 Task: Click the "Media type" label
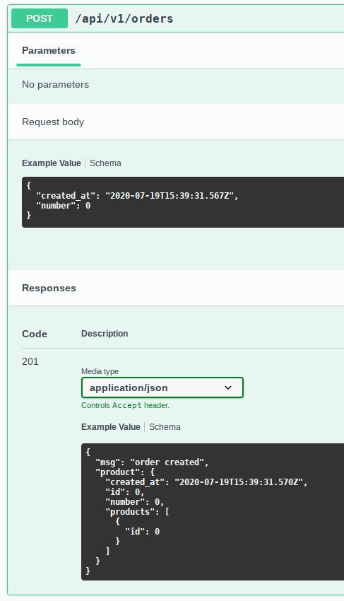coord(100,371)
